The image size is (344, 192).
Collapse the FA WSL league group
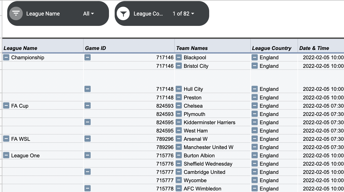[6, 139]
